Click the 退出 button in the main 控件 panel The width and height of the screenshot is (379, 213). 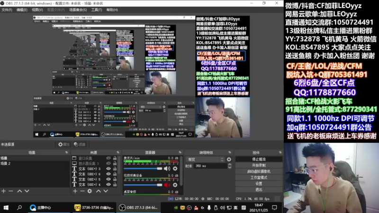point(259,190)
